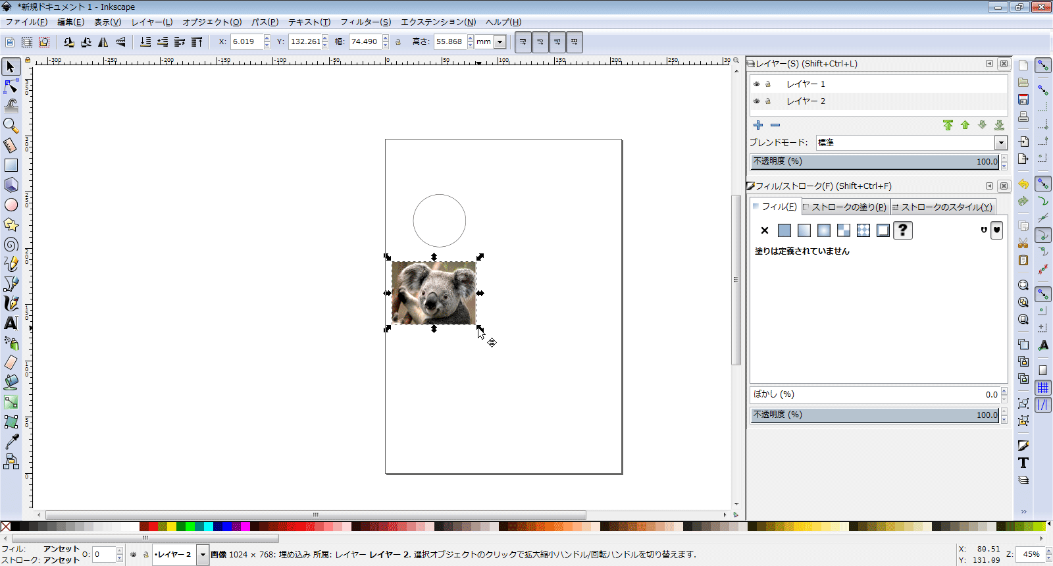Choose the Circle/Ellipse tool
Screen dimensions: 1053x566
[11, 205]
